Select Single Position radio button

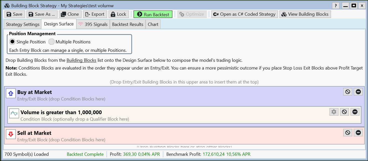[12, 42]
